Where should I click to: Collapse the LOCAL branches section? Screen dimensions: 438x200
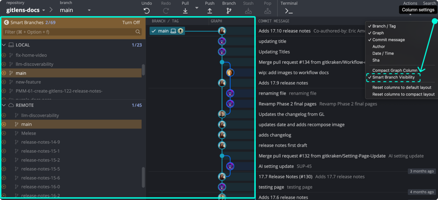click(x=4, y=45)
